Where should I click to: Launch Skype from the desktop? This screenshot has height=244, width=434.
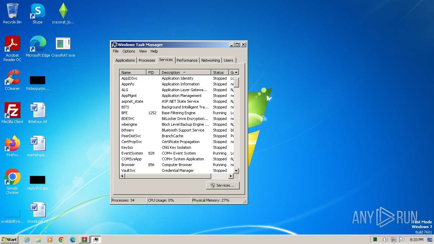(37, 14)
